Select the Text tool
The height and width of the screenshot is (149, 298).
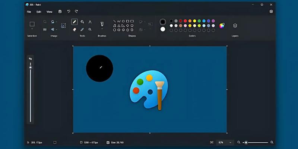(x=90, y=22)
